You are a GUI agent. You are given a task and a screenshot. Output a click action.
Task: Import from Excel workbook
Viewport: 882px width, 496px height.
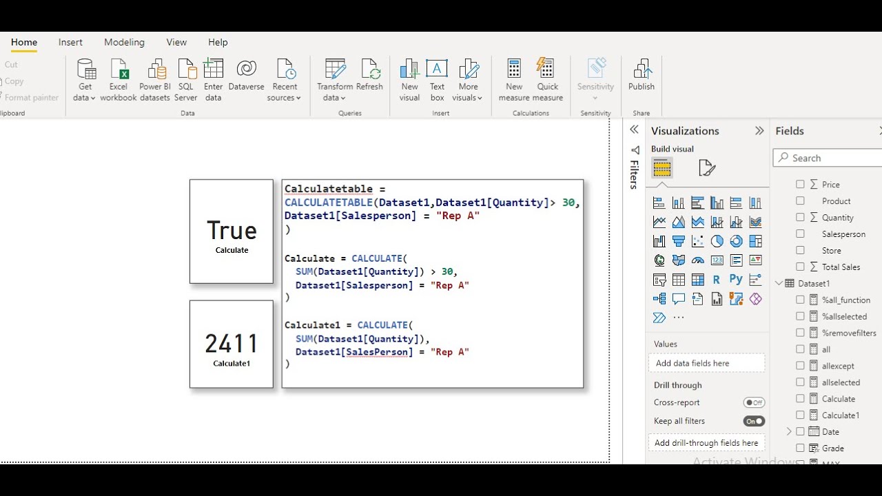(119, 80)
